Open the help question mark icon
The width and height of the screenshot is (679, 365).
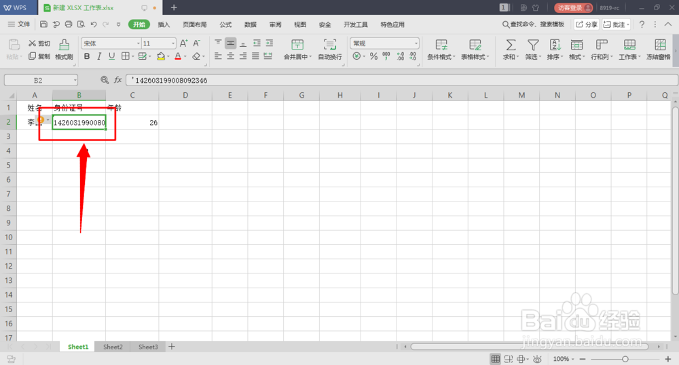(642, 24)
